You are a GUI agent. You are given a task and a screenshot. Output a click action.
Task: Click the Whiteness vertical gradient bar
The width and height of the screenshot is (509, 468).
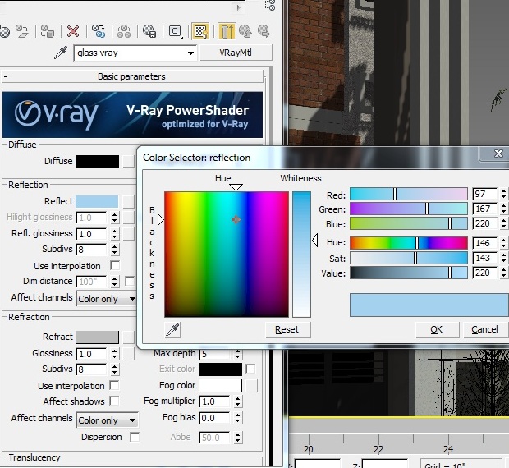(x=301, y=255)
